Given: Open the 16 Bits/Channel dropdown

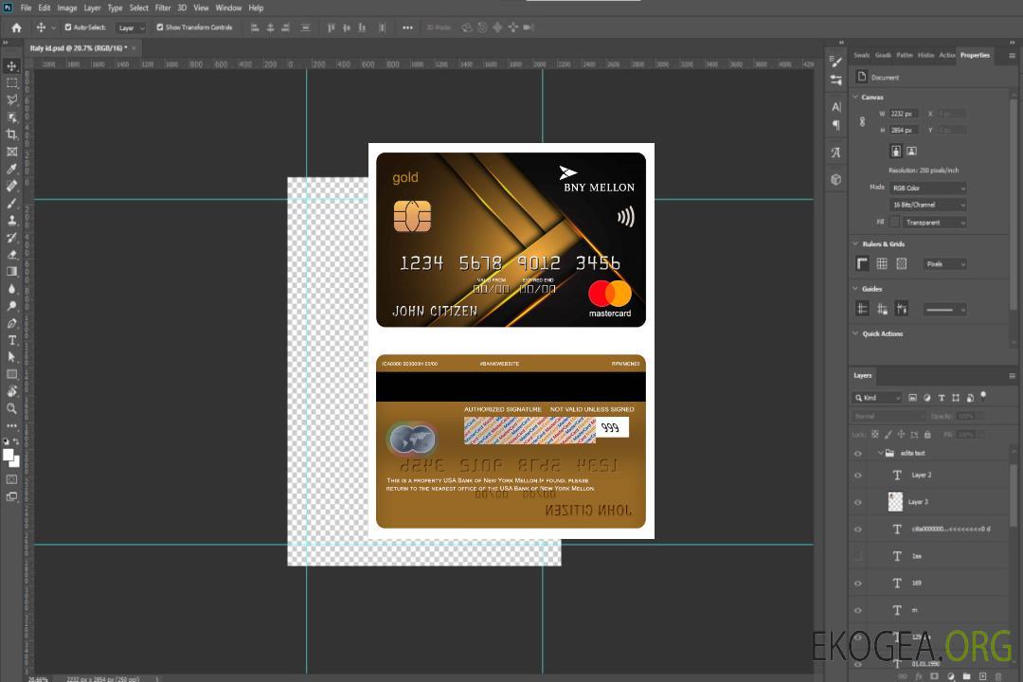Looking at the screenshot, I should [927, 205].
